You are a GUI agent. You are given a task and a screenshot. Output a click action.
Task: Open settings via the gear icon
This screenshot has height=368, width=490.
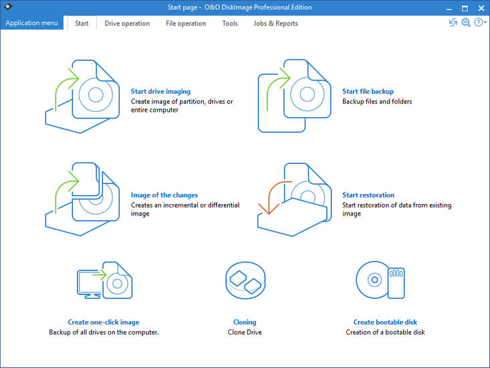tap(466, 23)
